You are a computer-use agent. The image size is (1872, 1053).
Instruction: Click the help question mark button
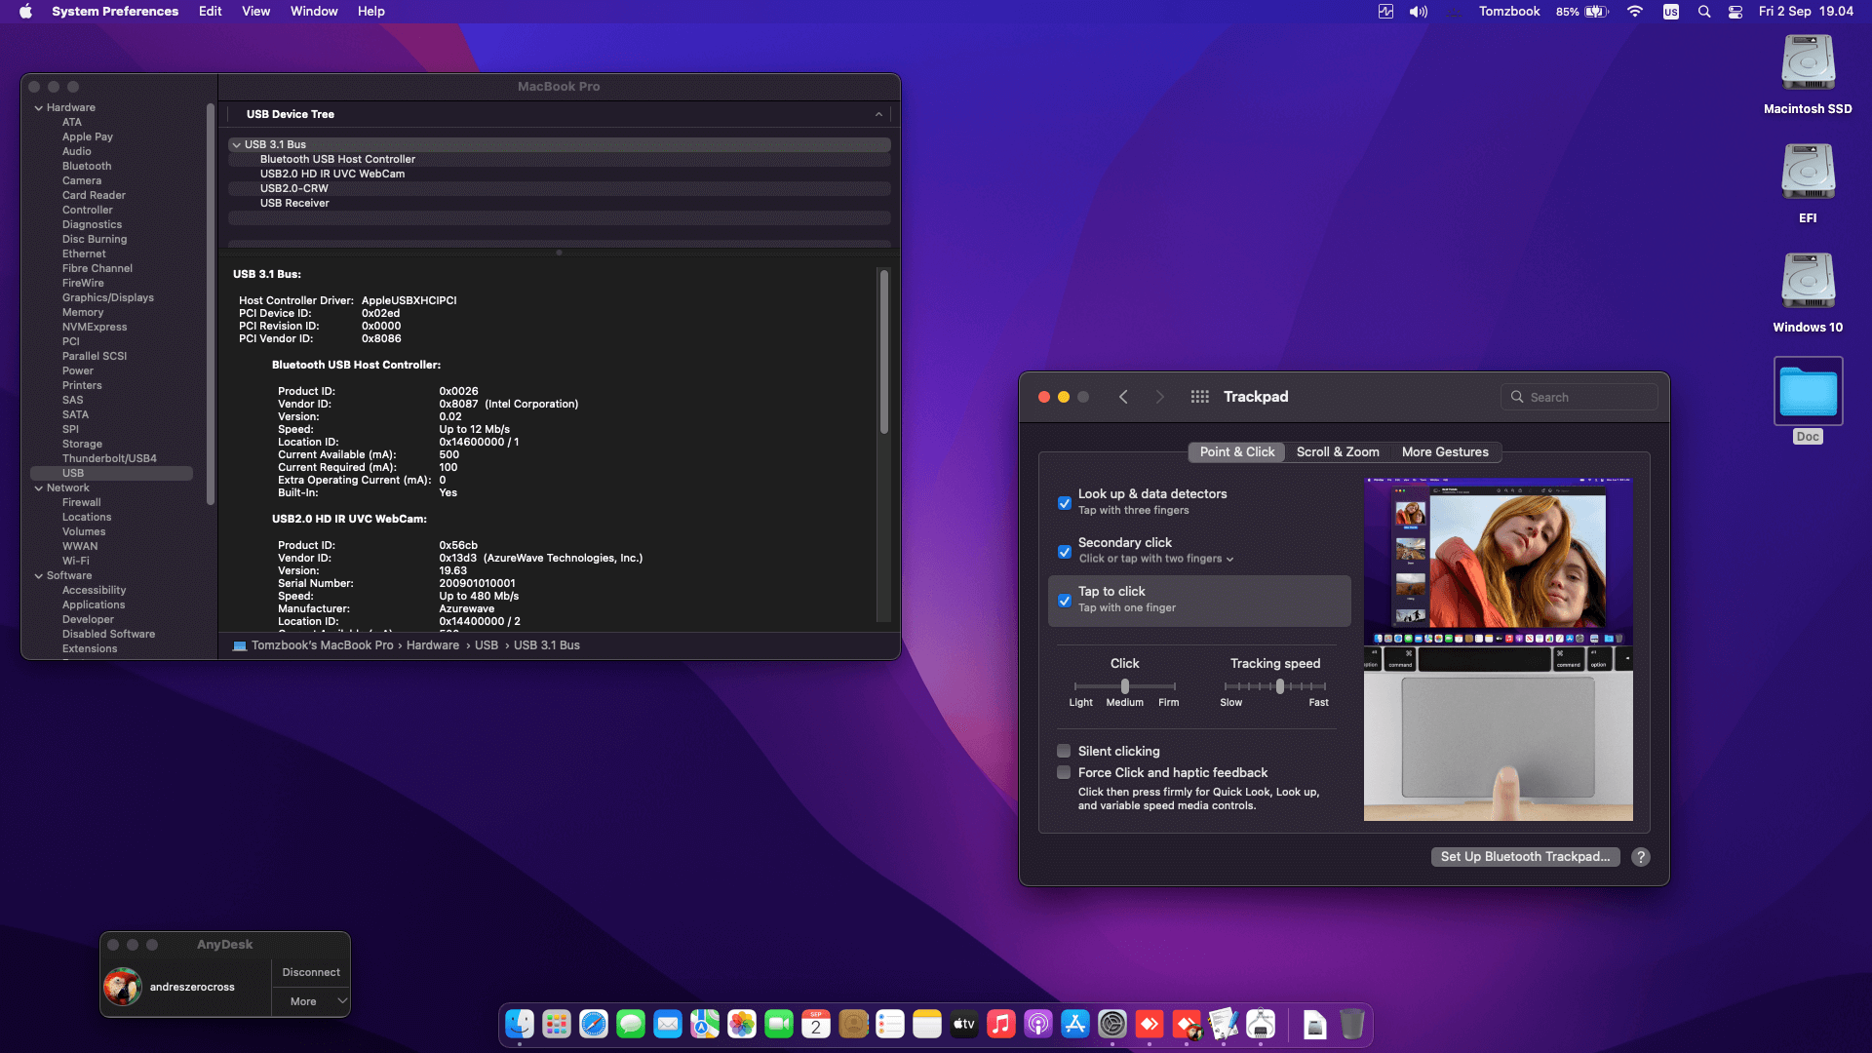coord(1641,857)
